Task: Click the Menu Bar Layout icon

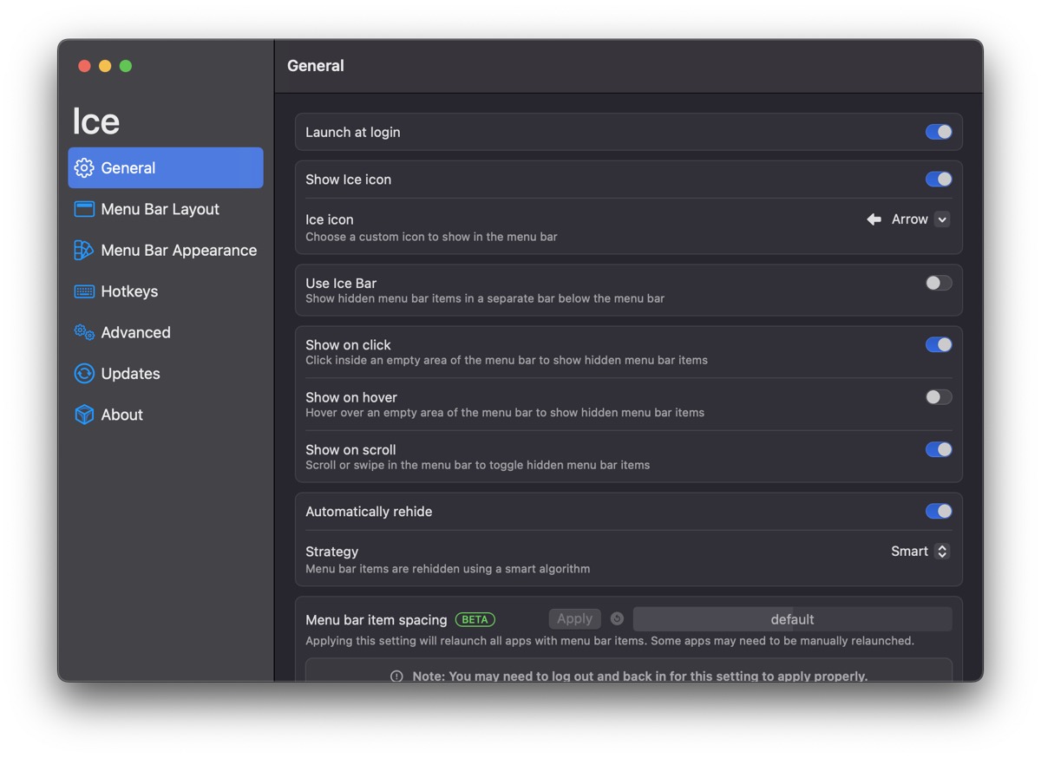Action: [x=84, y=209]
